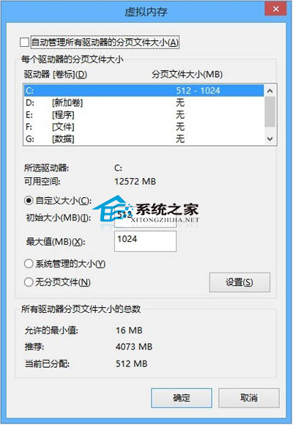Select drive E: [程序] row
The image size is (293, 425).
click(144, 114)
